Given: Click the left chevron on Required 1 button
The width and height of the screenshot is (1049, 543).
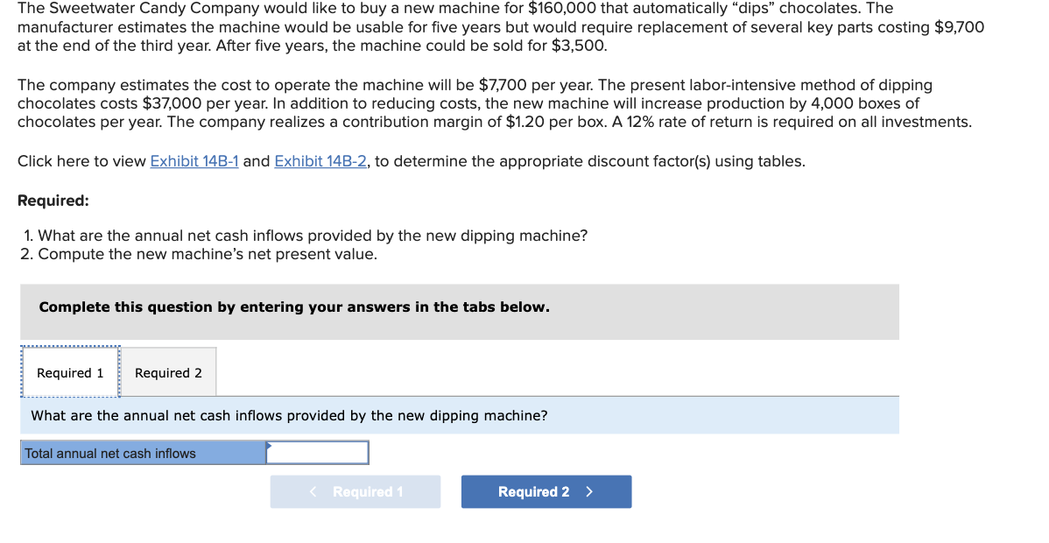Looking at the screenshot, I should pos(313,491).
